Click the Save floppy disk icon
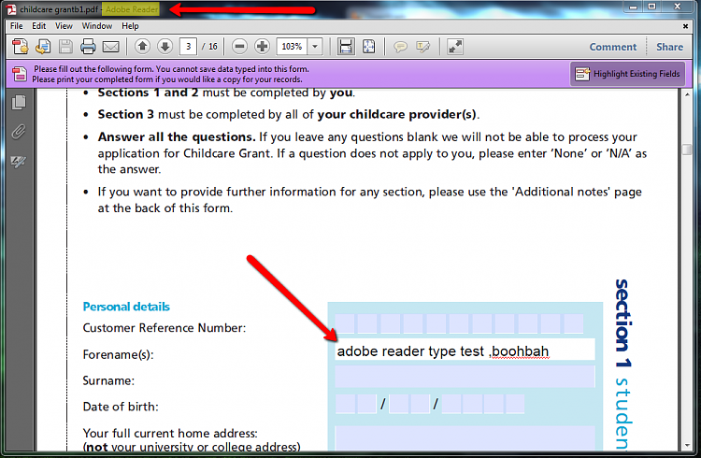This screenshot has width=701, height=458. click(x=65, y=47)
